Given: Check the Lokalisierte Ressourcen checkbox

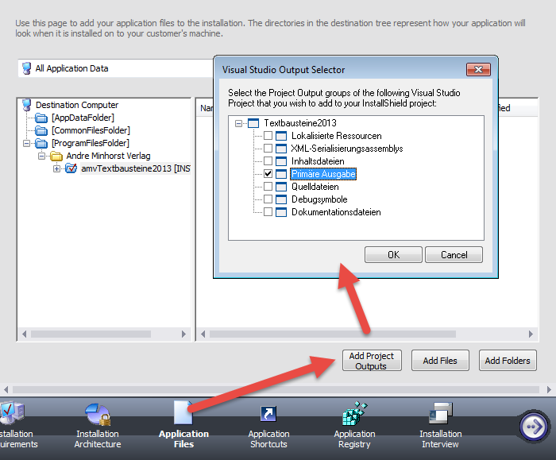Looking at the screenshot, I should pyautogui.click(x=268, y=136).
